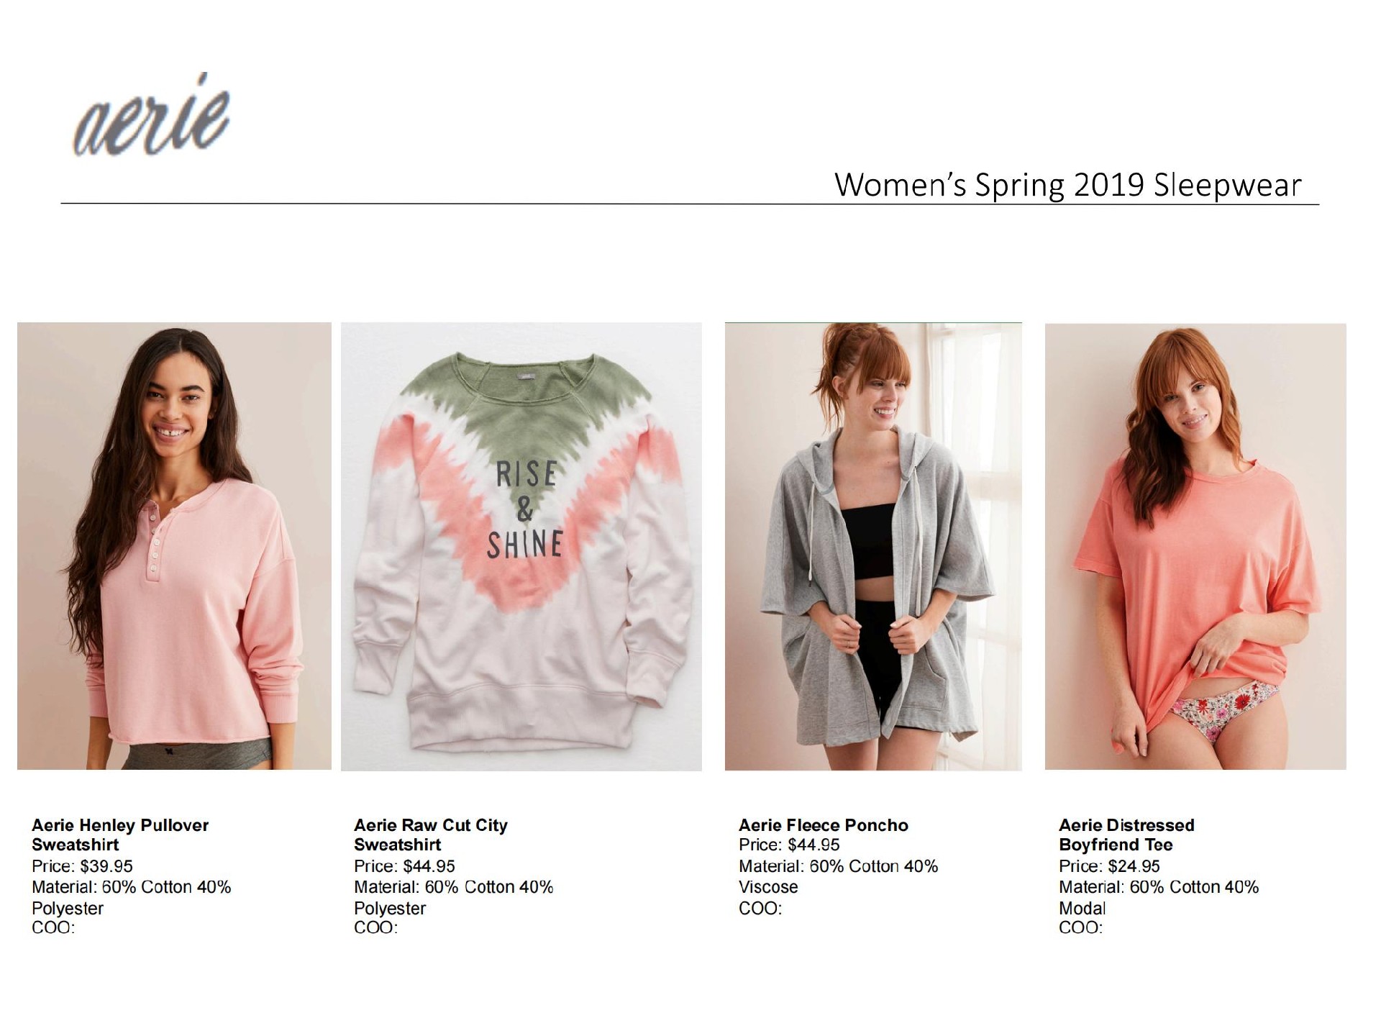Image resolution: width=1381 pixels, height=1036 pixels.
Task: Click the COO field under Boyfriend Tee
Action: [x=1080, y=927]
